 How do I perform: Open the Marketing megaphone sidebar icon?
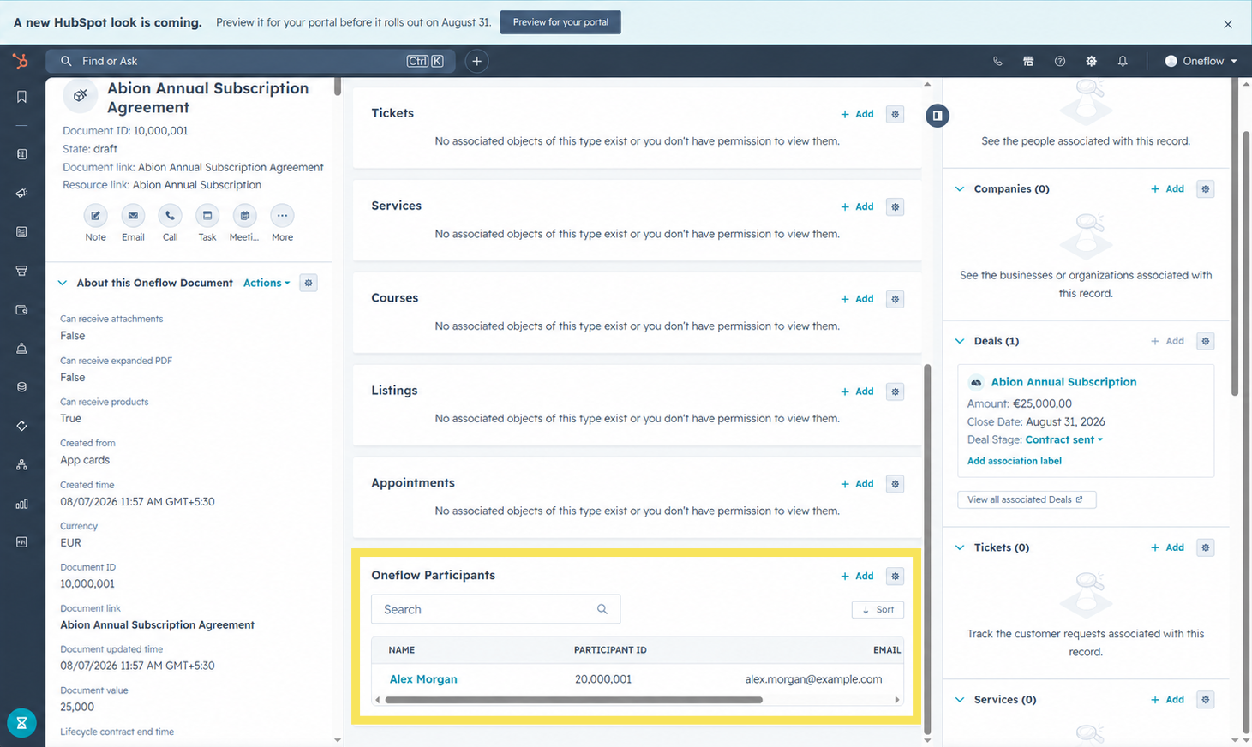tap(21, 194)
